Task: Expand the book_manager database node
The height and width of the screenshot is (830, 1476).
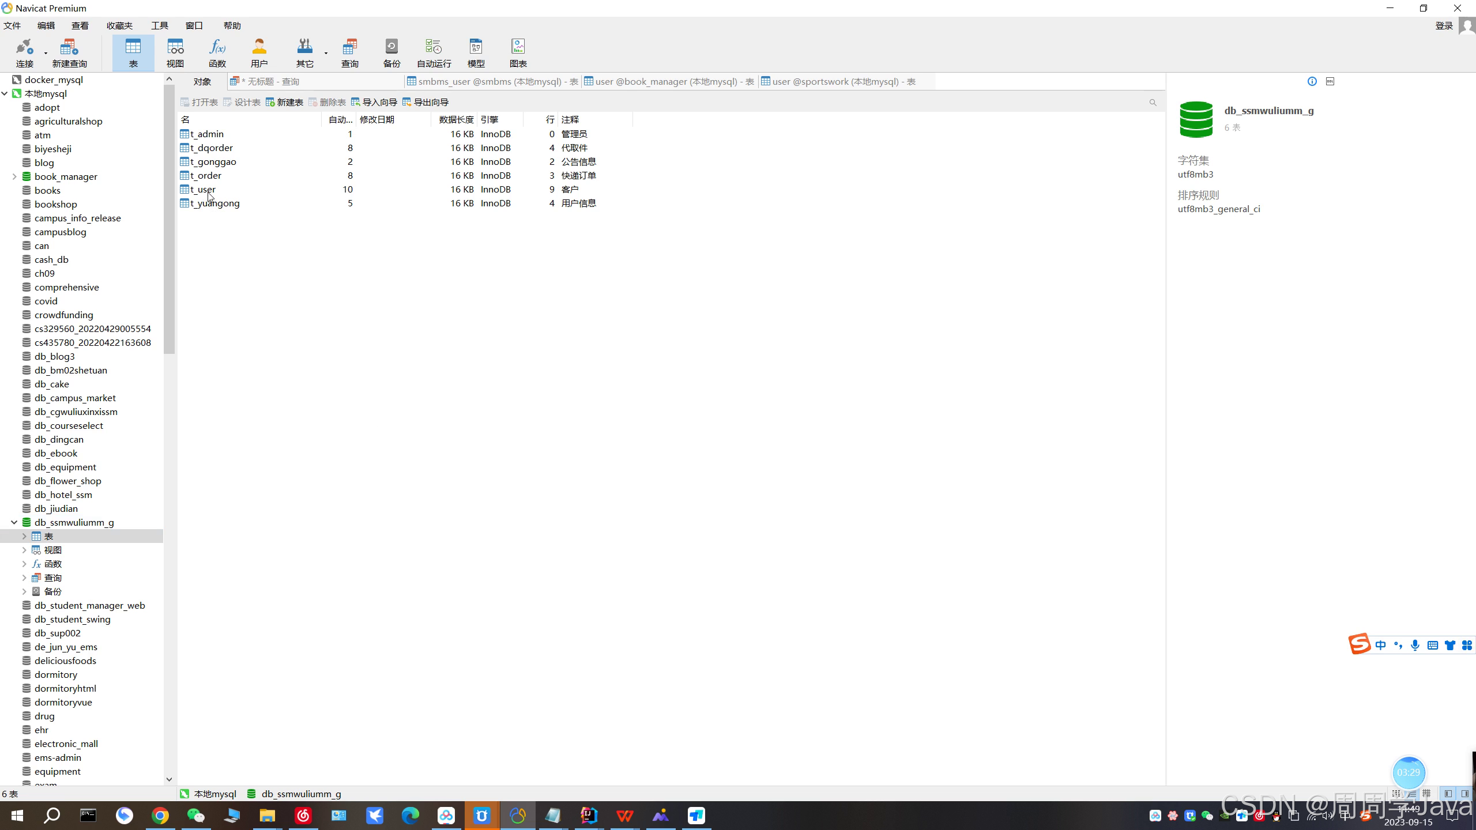Action: point(14,176)
